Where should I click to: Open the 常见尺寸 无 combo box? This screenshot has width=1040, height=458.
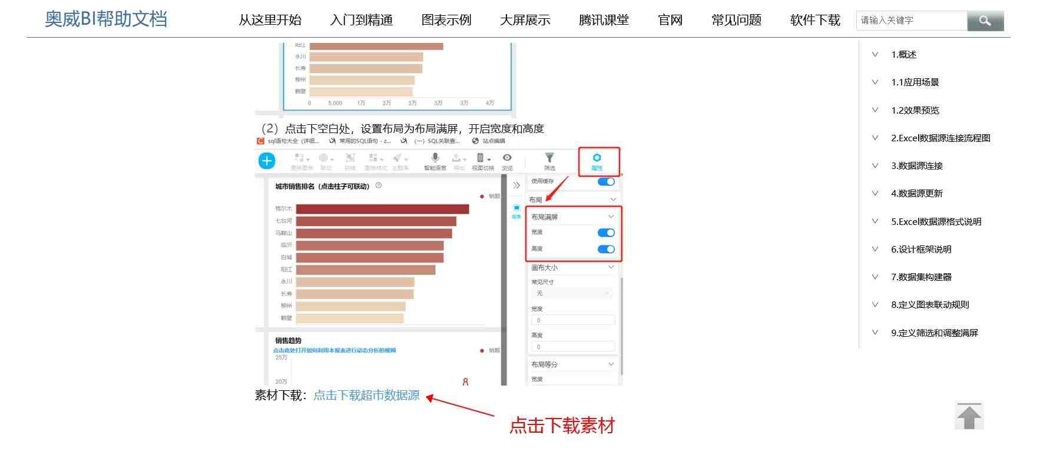coord(572,293)
